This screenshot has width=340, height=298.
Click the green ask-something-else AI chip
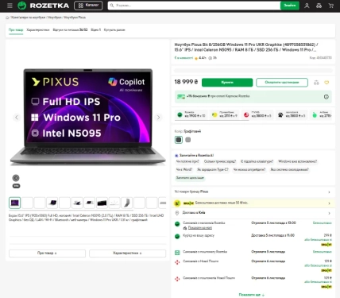[190, 178]
